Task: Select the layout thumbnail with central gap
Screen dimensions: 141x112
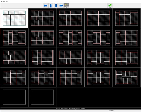Action: [x=127, y=77]
